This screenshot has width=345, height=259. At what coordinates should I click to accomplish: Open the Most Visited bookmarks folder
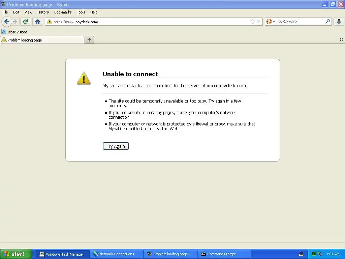pyautogui.click(x=14, y=32)
